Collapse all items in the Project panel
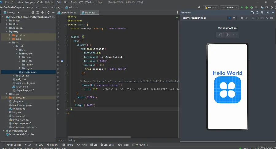This screenshot has height=149, width=276. (x=42, y=13)
